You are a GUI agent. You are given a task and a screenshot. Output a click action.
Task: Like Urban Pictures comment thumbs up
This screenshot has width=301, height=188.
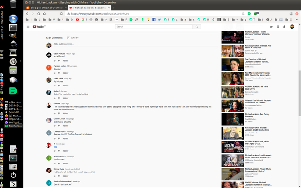coord(55,61)
